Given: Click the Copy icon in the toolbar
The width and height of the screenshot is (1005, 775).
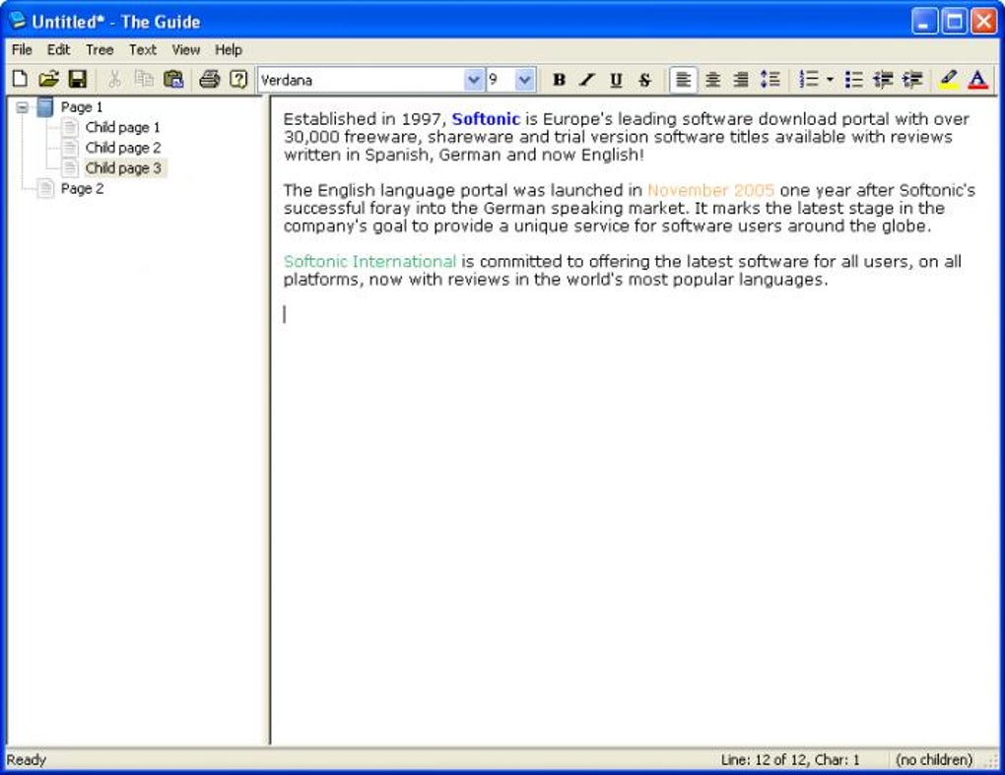Looking at the screenshot, I should pyautogui.click(x=144, y=80).
